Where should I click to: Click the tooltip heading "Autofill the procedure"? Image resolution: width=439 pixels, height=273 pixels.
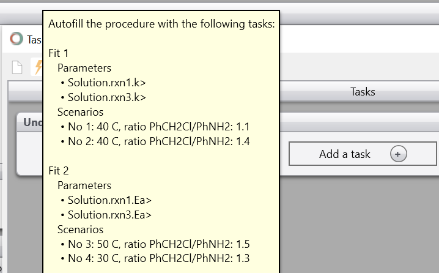click(x=161, y=24)
